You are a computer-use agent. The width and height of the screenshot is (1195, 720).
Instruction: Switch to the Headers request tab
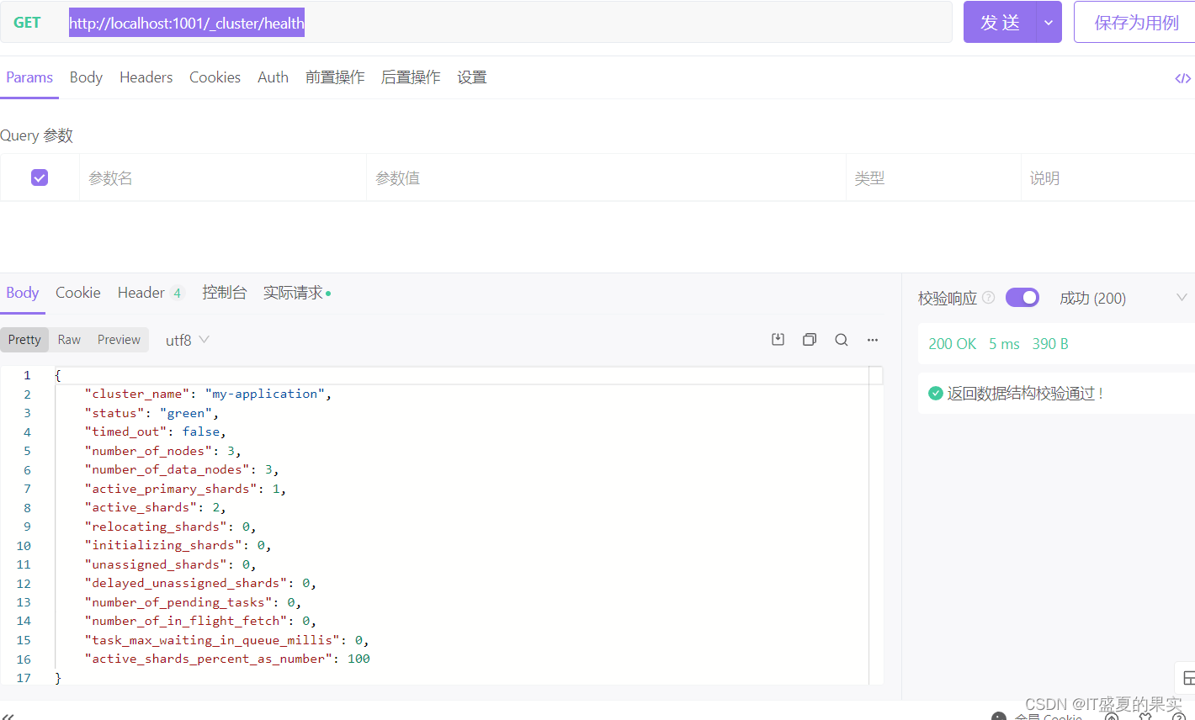146,77
